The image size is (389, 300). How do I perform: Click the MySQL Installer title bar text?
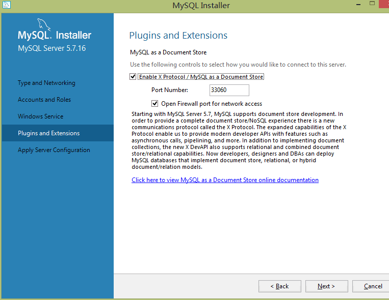pos(201,6)
